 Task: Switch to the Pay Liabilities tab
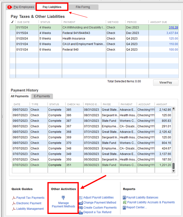pyautogui.click(x=52, y=7)
